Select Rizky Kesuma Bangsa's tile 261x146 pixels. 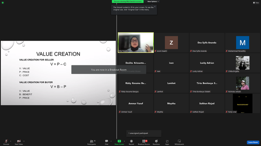[136, 83]
